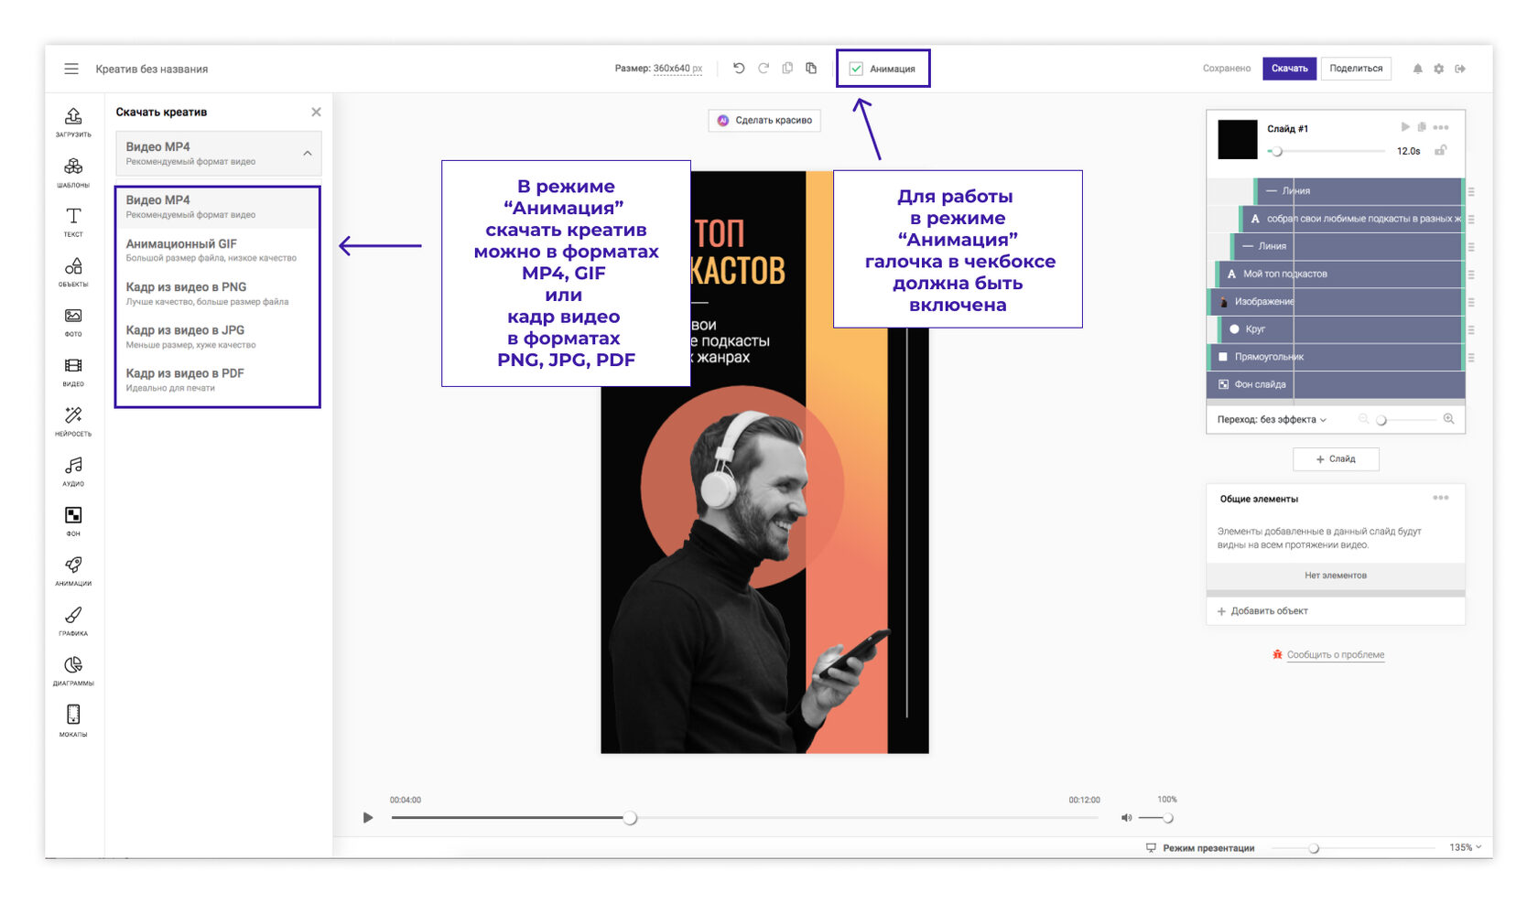Click the paste icon in the top toolbar
This screenshot has width=1538, height=904.
click(x=811, y=68)
